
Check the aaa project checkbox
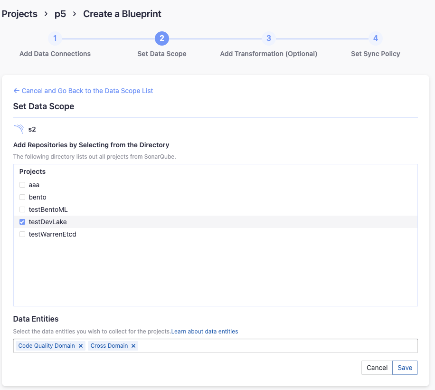click(22, 185)
